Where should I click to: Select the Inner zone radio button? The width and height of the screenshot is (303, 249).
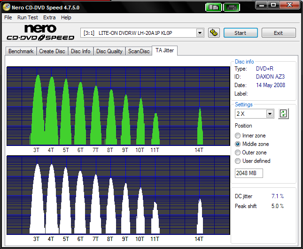click(238, 136)
